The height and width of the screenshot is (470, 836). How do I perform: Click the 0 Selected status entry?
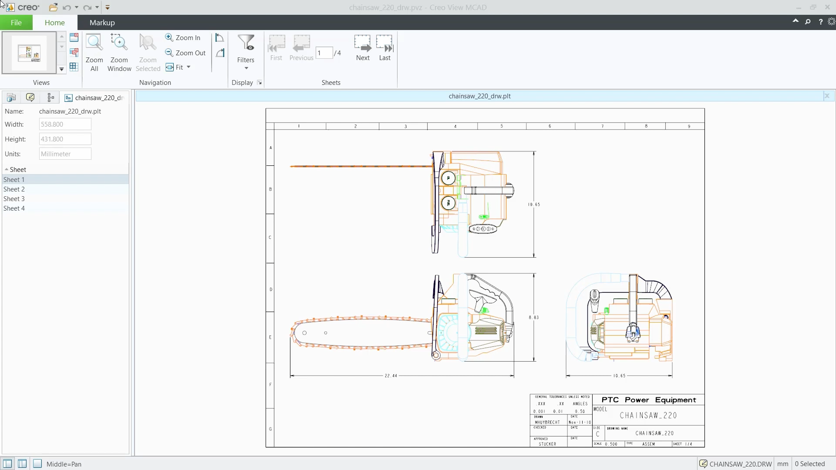[810, 464]
